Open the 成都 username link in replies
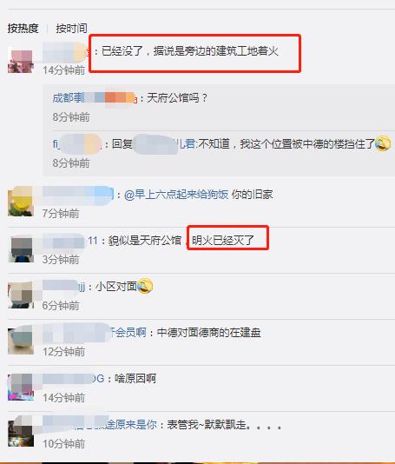Screen dimensions: 395x464 click(x=95, y=97)
